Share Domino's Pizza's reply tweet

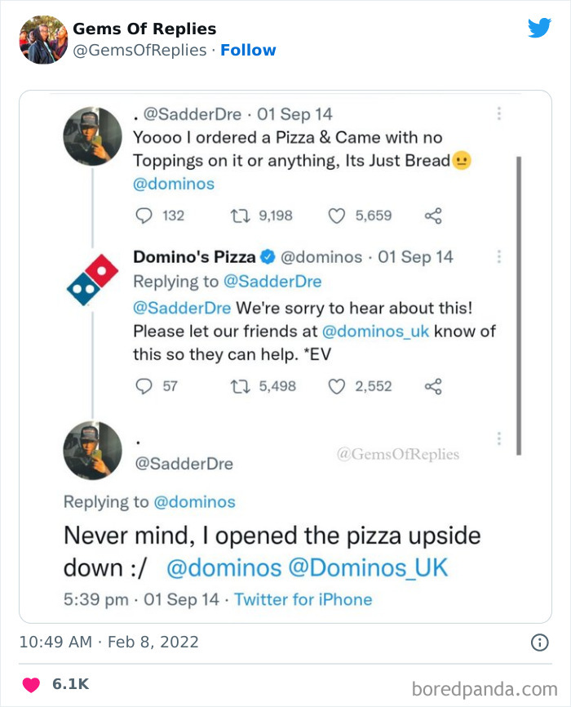[x=433, y=386]
